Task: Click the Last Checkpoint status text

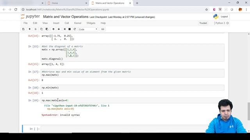Action: (x=122, y=17)
